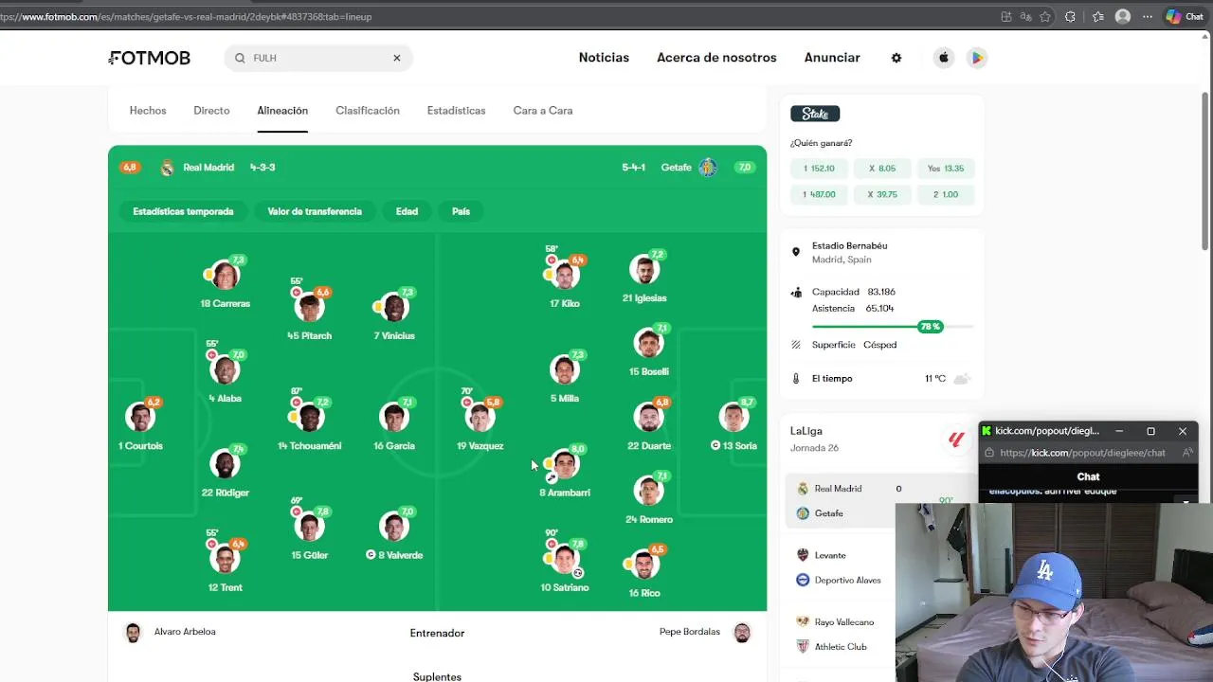Open player Satriano photo
The image size is (1213, 682).
tap(565, 559)
